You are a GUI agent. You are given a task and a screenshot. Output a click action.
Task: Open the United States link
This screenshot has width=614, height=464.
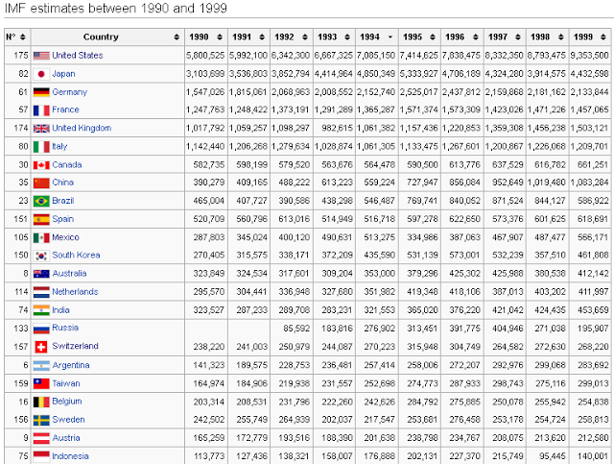[x=78, y=56]
